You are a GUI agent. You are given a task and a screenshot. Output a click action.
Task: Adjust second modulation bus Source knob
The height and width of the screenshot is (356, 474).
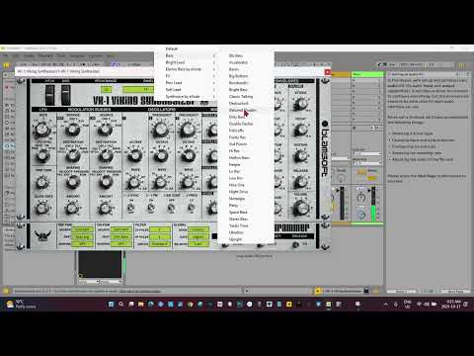106,130
